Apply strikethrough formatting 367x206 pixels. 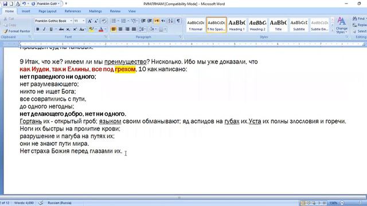61,29
